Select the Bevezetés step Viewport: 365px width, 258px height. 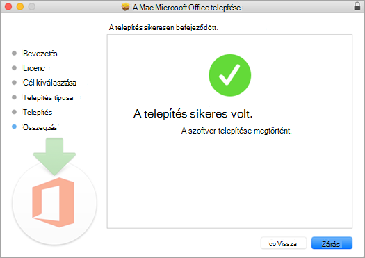(40, 54)
